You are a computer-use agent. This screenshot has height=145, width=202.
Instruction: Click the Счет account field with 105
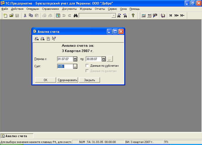click(x=65, y=66)
